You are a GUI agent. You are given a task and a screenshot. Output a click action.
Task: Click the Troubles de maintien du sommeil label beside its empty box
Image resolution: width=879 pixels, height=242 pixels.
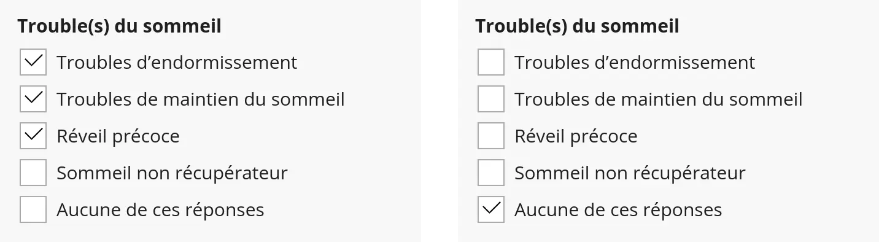(x=659, y=100)
